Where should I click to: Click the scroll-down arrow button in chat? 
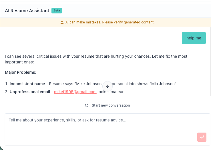coord(108,86)
